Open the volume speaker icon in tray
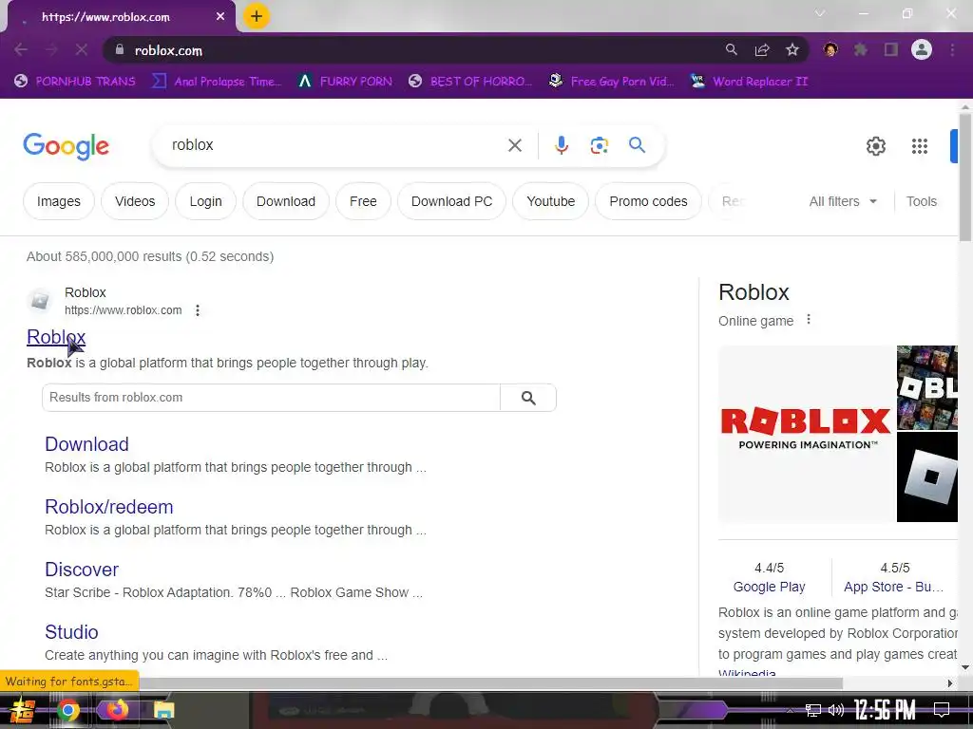973x729 pixels. pyautogui.click(x=836, y=710)
